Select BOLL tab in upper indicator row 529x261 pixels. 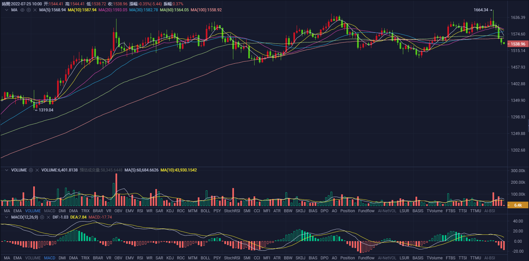pyautogui.click(x=205, y=211)
